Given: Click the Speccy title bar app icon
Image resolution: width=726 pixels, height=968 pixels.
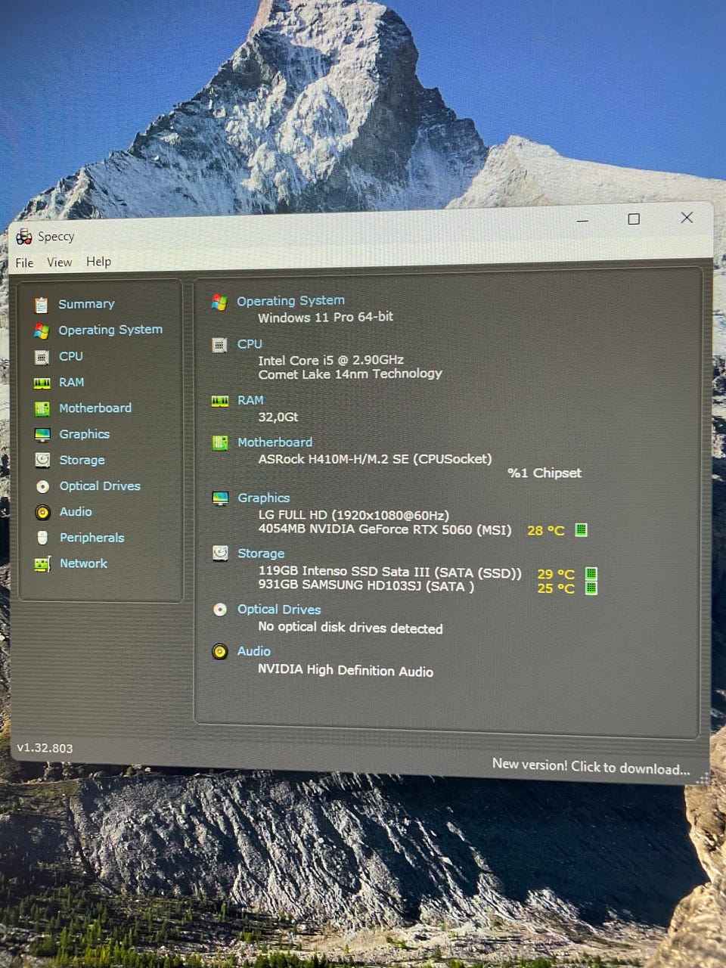Looking at the screenshot, I should pyautogui.click(x=24, y=237).
